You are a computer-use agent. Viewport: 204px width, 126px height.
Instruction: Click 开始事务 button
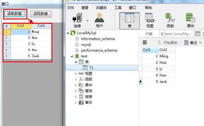pyautogui.click(x=168, y=43)
